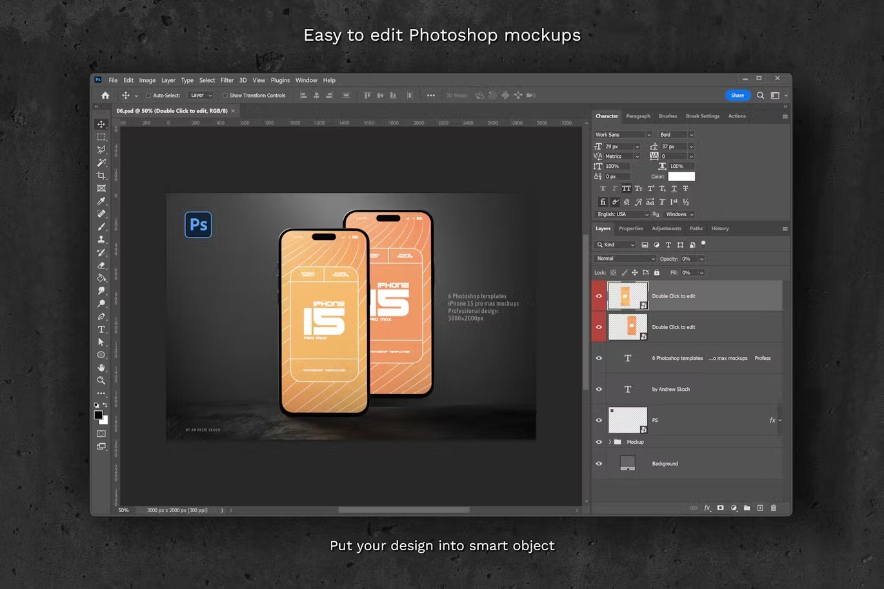Click the fx badge on the PS layer

point(772,420)
